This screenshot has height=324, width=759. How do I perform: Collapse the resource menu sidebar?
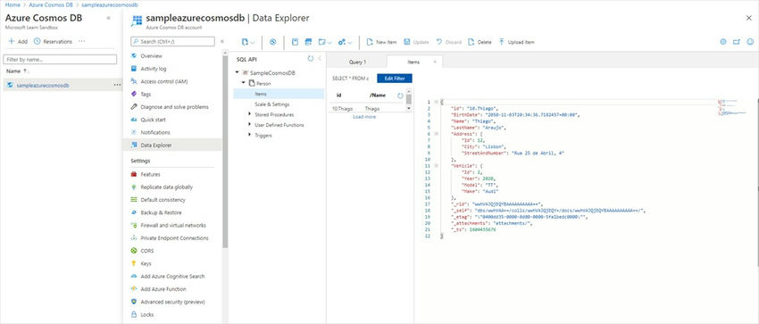(222, 42)
